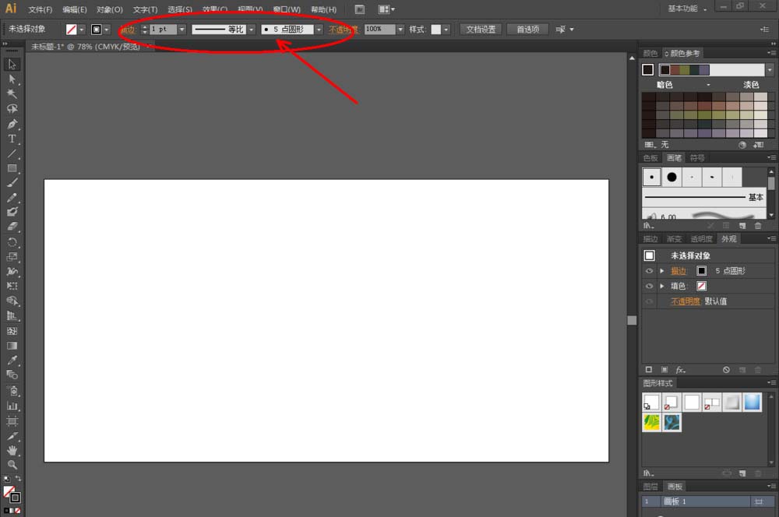Image resolution: width=779 pixels, height=517 pixels.
Task: Open the fill color dropdown in control bar
Action: (82, 30)
